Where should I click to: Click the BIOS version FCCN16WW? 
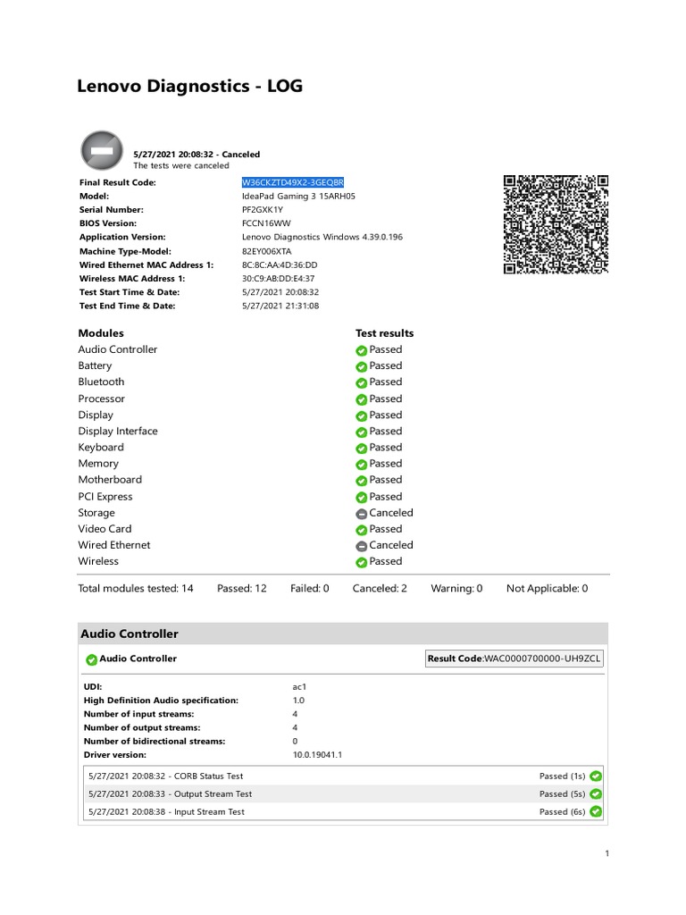tap(266, 222)
